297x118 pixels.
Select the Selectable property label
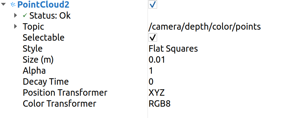43,37
